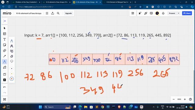Image resolution: width=195 pixels, height=110 pixels.
Task: Zoom in with the plus button
Action: (x=185, y=99)
